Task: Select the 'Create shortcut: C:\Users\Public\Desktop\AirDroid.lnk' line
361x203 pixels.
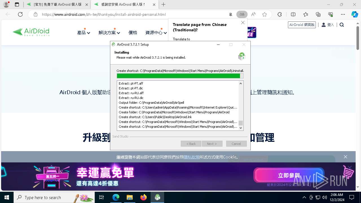Action: tap(155, 117)
